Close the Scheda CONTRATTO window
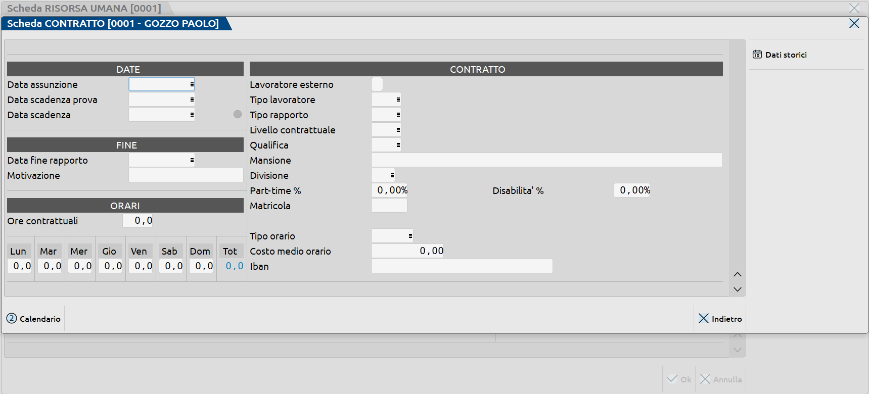Viewport: 869px width, 394px height. coord(854,24)
